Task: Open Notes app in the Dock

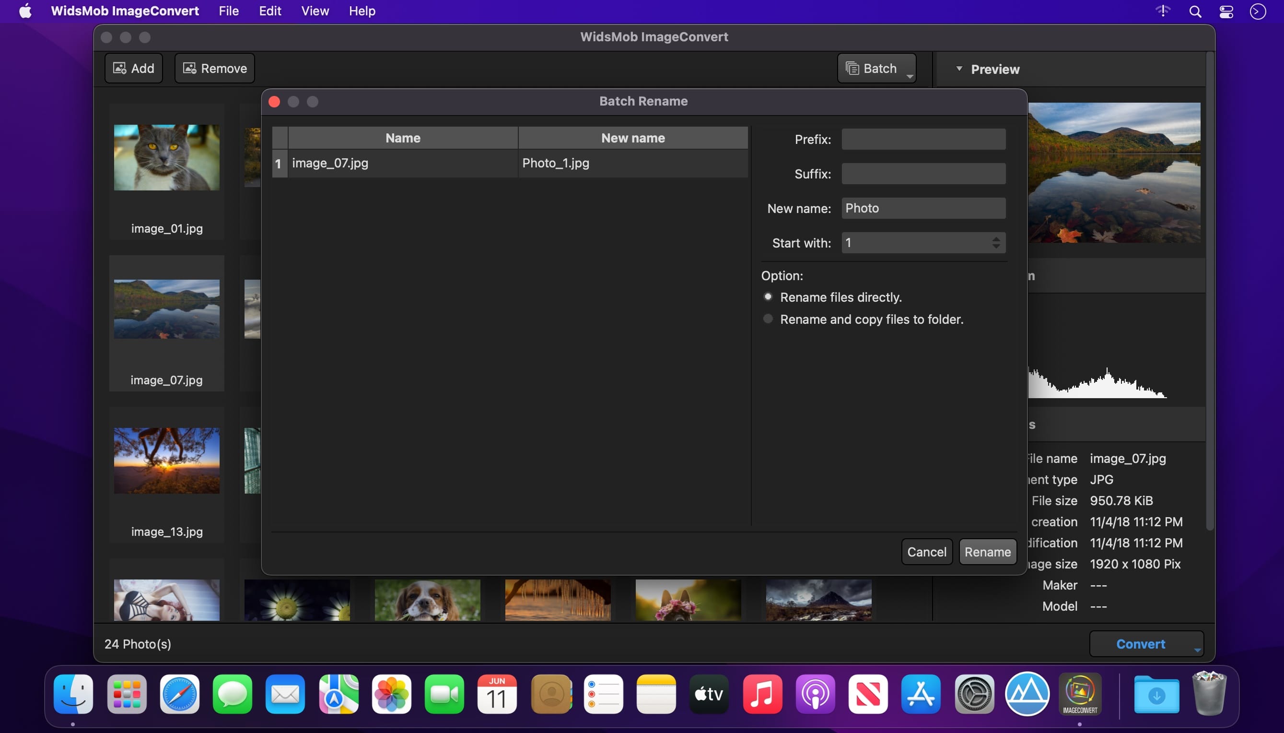Action: (x=656, y=694)
